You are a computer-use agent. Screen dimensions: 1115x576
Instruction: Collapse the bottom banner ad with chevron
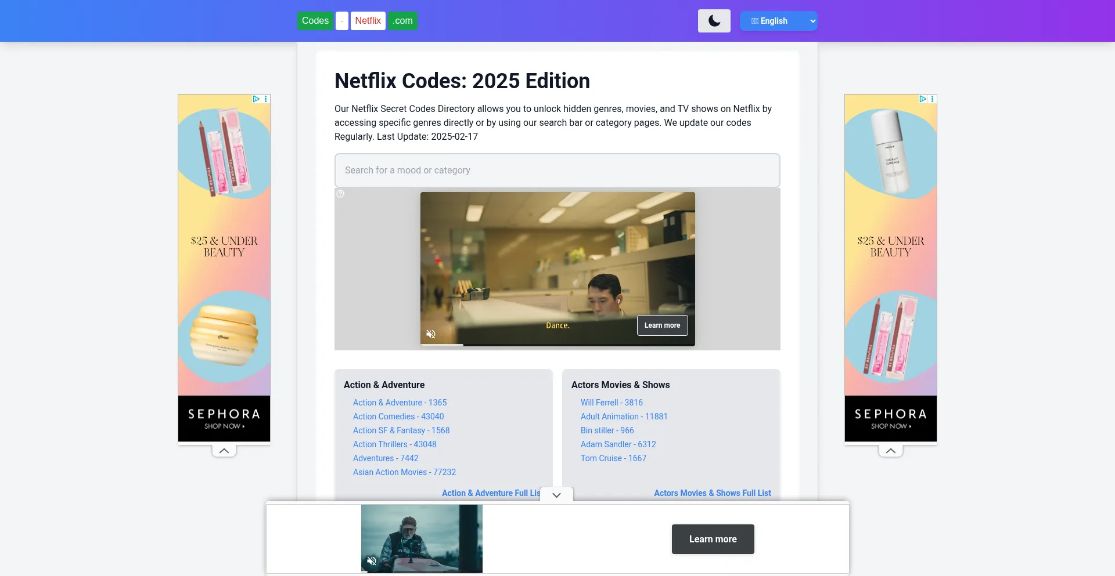coord(556,495)
